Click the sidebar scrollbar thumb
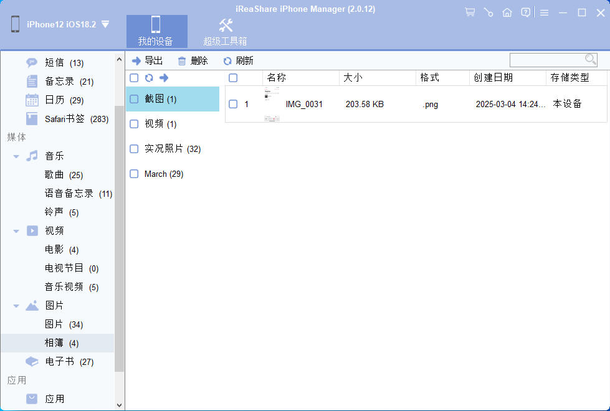The width and height of the screenshot is (610, 411). 119,239
